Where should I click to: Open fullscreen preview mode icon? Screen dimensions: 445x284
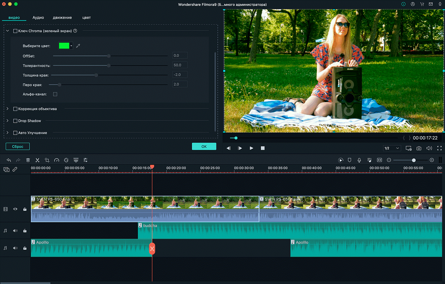tap(439, 148)
